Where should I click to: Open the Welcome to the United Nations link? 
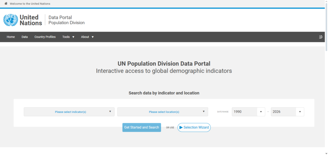pyautogui.click(x=30, y=4)
